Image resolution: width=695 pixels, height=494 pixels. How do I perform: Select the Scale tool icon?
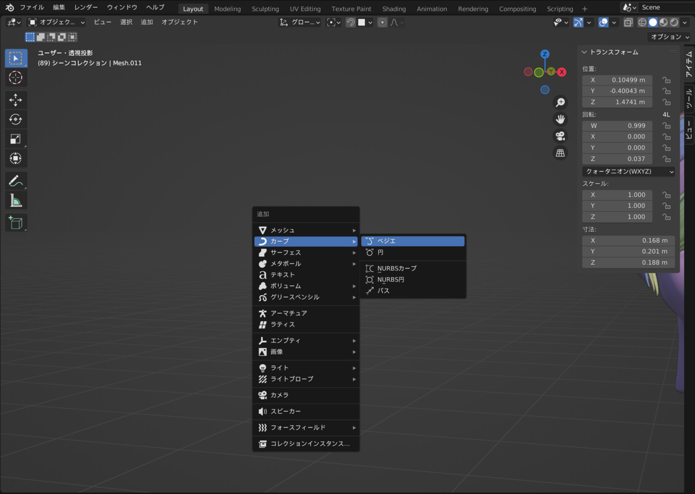(x=16, y=139)
